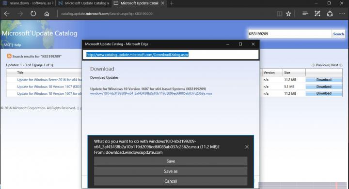The height and width of the screenshot is (189, 349).
Task: Download the third row 11.2 MB Windows 10 update
Action: 324,93
